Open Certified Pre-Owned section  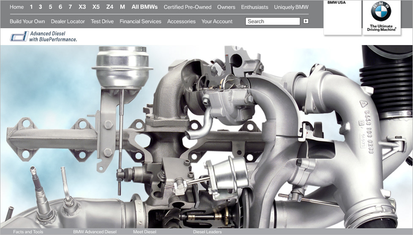(187, 7)
